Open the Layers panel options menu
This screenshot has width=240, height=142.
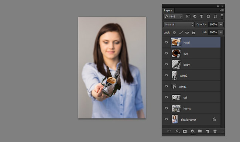tap(222, 10)
